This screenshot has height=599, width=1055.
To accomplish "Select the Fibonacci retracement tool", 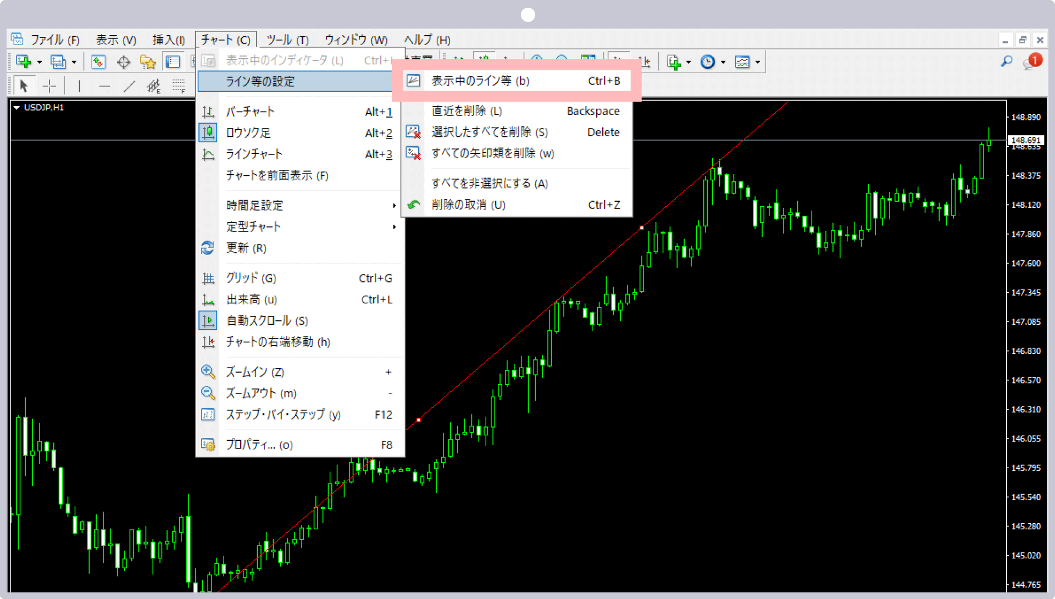I will click(x=179, y=86).
